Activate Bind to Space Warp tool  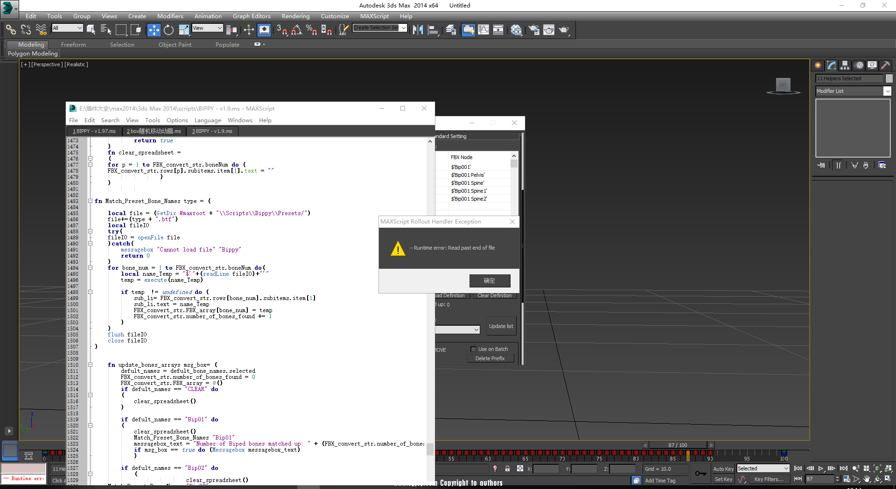pyautogui.click(x=41, y=30)
